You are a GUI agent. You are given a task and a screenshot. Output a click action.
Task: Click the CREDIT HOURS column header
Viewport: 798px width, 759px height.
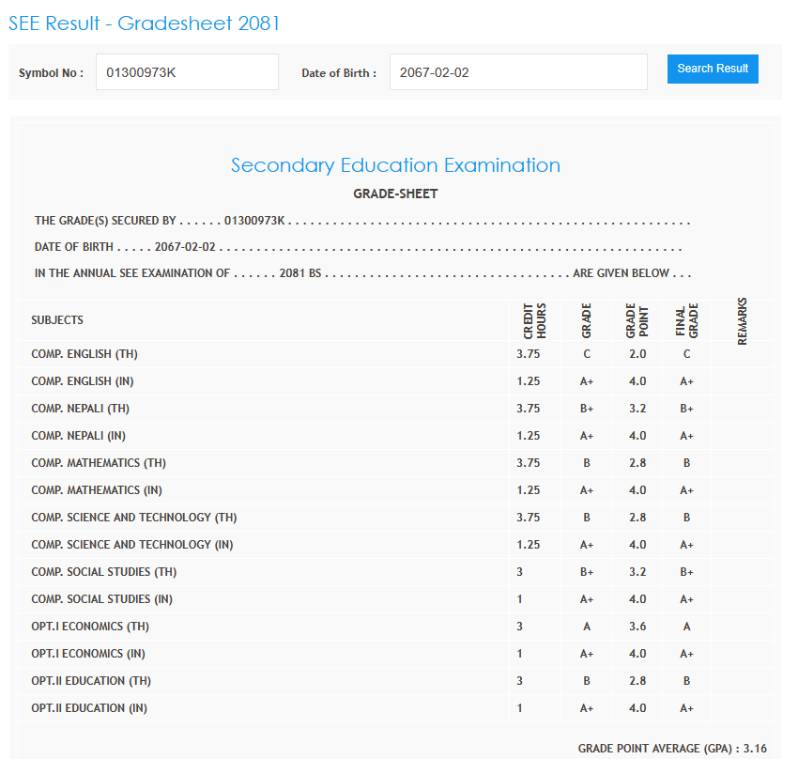535,320
